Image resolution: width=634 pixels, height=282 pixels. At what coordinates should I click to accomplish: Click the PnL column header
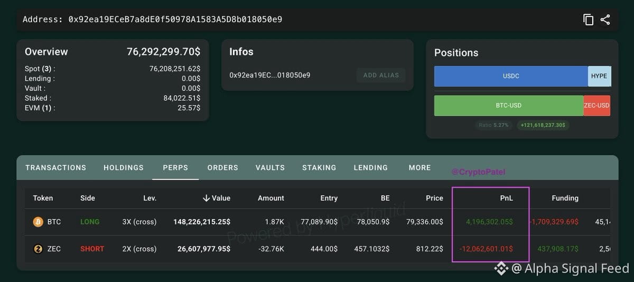point(507,198)
